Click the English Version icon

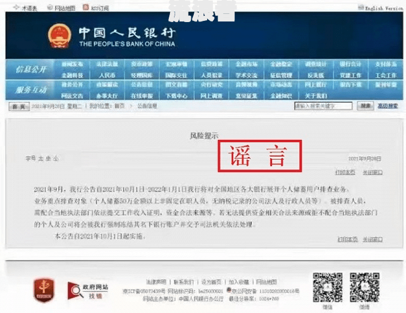(361, 8)
